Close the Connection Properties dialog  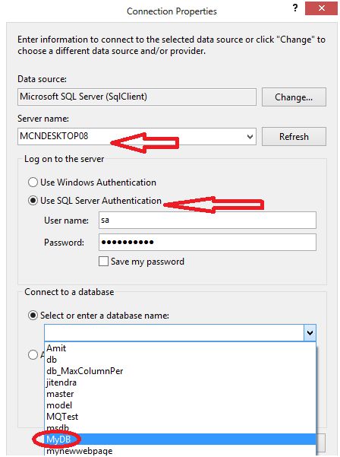321,8
